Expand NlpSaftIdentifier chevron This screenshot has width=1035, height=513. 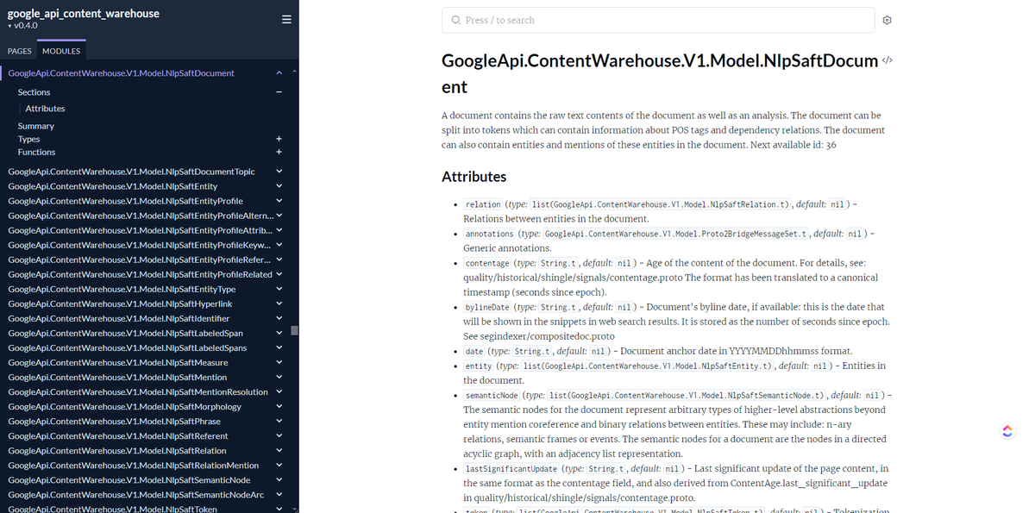[x=279, y=318]
